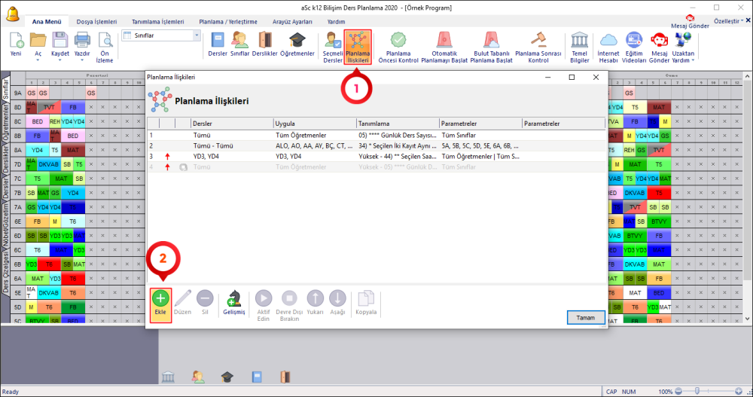
Task: Switch to the Ana Menü tab
Action: (x=47, y=22)
